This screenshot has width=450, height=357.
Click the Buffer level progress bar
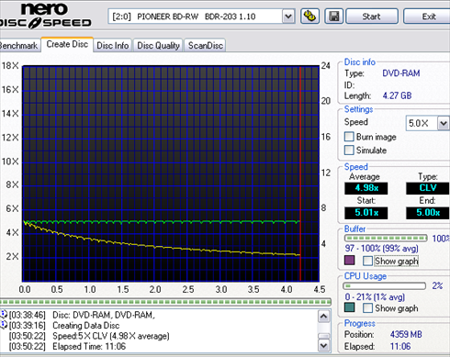tap(386, 238)
